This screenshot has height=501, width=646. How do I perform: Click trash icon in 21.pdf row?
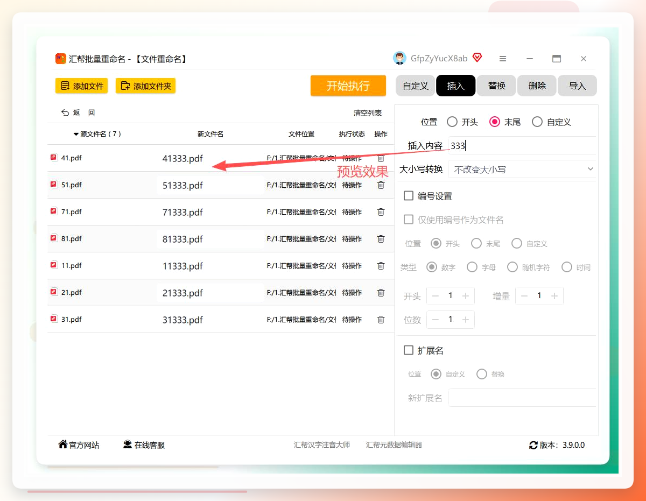click(x=381, y=293)
